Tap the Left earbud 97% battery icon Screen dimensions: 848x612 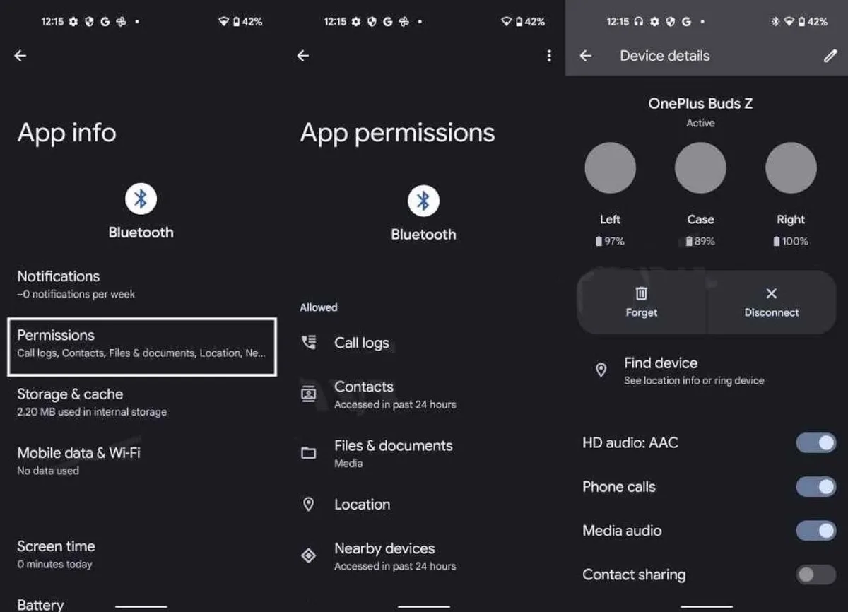click(599, 241)
